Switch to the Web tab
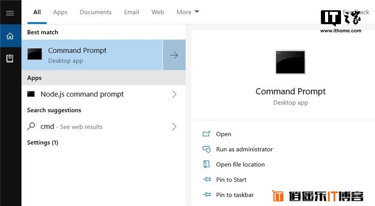 click(158, 12)
